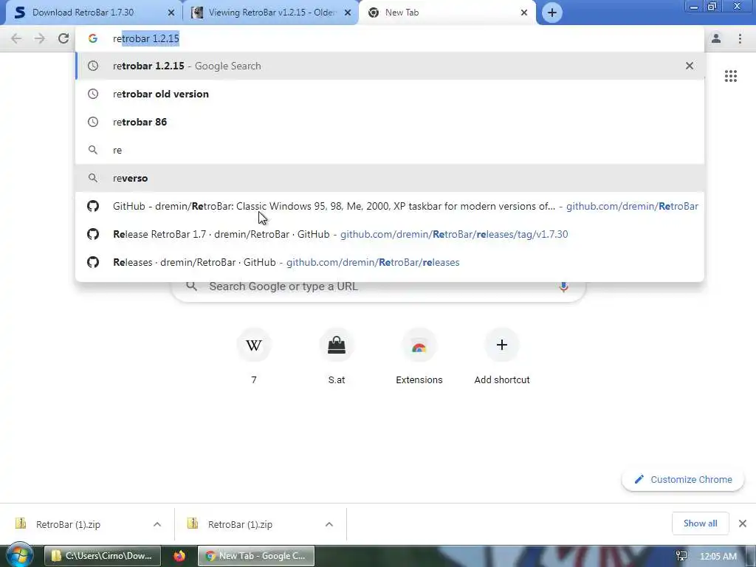
Task: Open the 'S.at' shortcut tile
Action: (337, 357)
